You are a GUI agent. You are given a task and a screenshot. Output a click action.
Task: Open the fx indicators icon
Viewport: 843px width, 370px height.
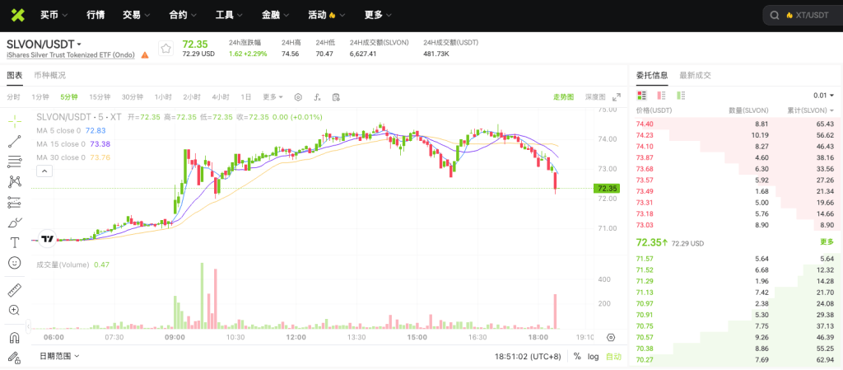click(317, 97)
